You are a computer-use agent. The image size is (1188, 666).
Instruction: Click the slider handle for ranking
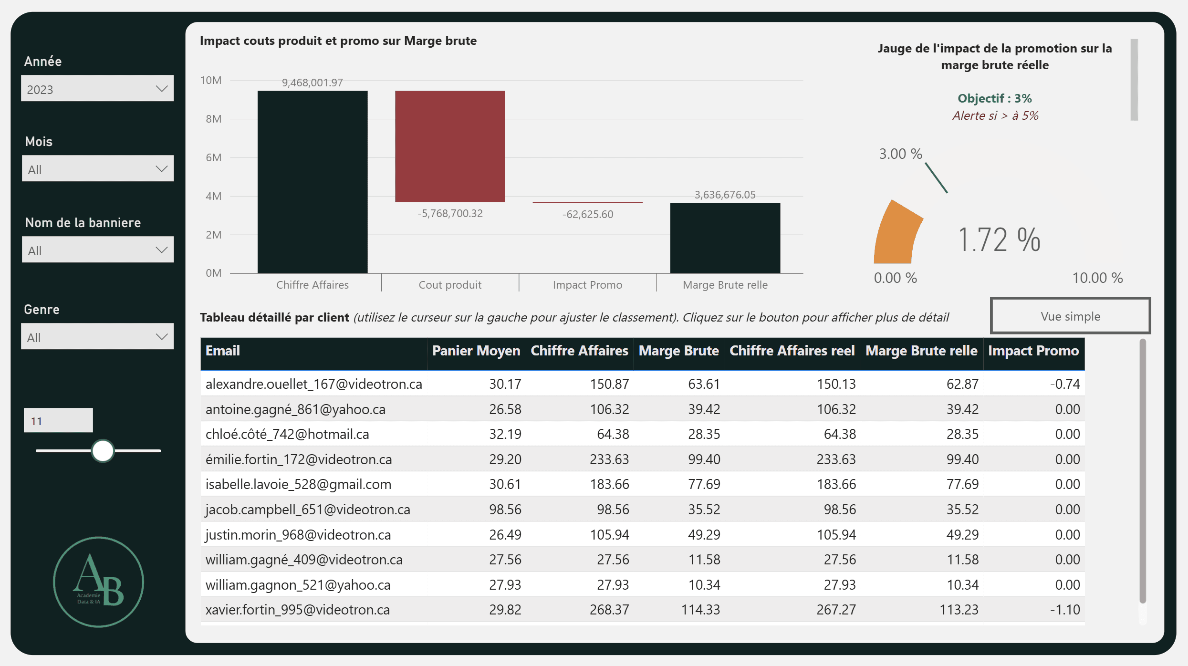[x=103, y=451]
